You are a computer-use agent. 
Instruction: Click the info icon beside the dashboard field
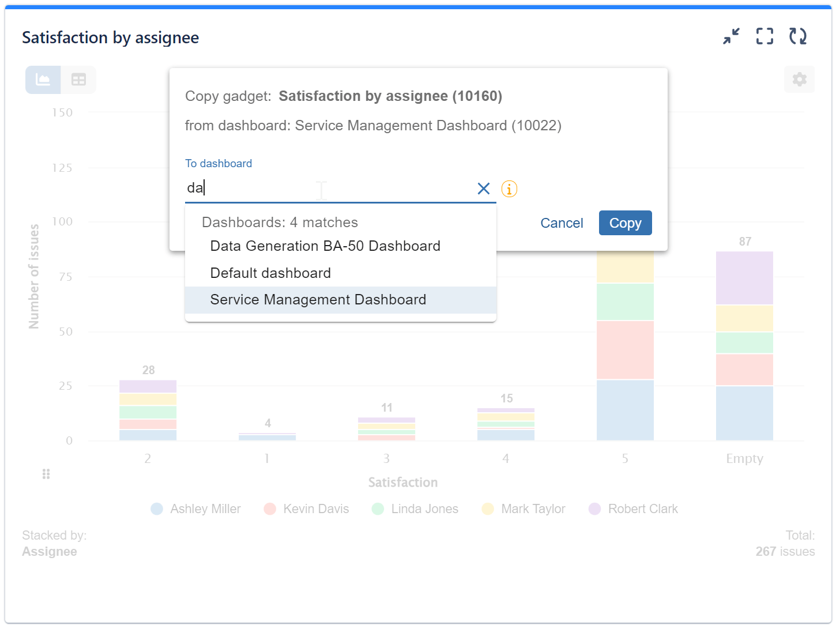509,189
